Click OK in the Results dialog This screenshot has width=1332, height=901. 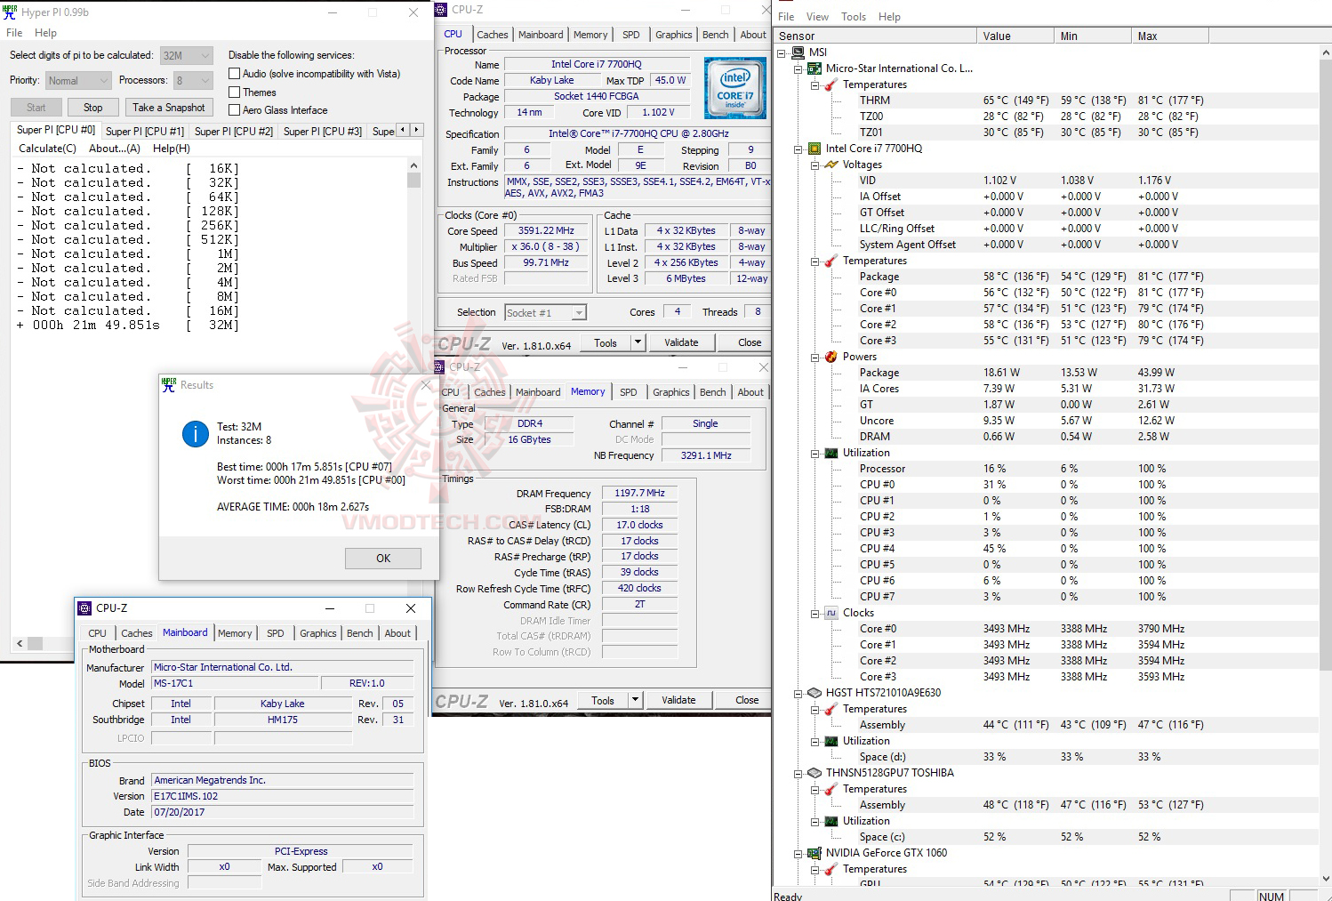click(x=382, y=558)
